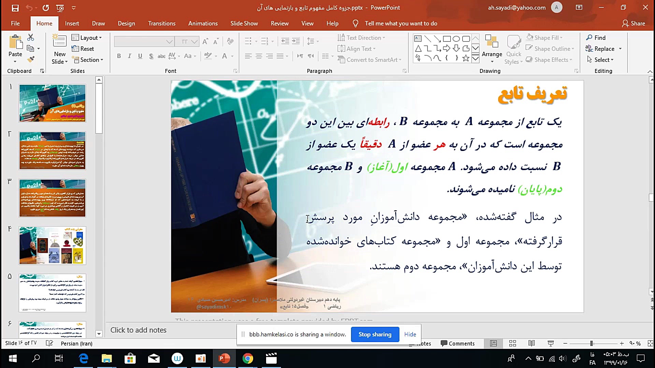Toggle underline on selected text
655x368 pixels.
click(140, 56)
